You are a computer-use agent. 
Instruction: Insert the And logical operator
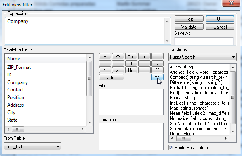tap(131, 57)
